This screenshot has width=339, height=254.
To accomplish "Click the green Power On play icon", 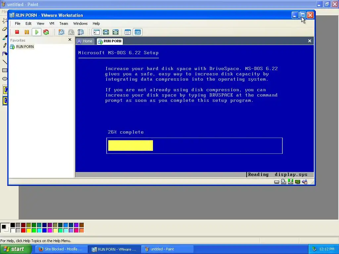I will [36, 32].
